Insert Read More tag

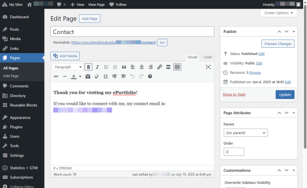point(168,67)
